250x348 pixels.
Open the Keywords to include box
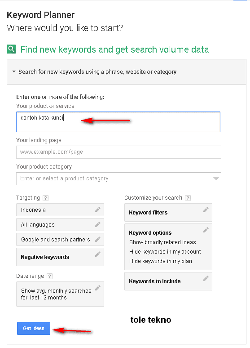168,281
